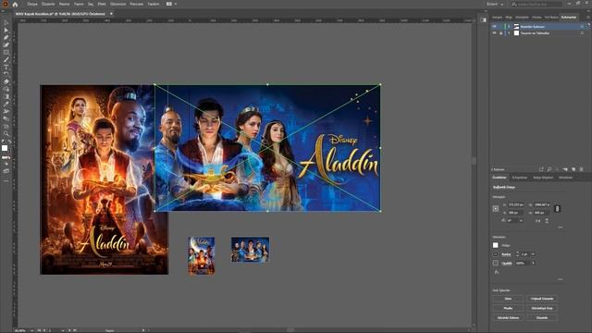The width and height of the screenshot is (592, 333).
Task: Toggle visibility eye of the highlighted top layer
Action: (x=494, y=27)
